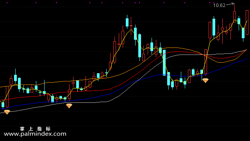Click the last magenta dot at top right
250x141 pixels.
pyautogui.click(x=214, y=3)
